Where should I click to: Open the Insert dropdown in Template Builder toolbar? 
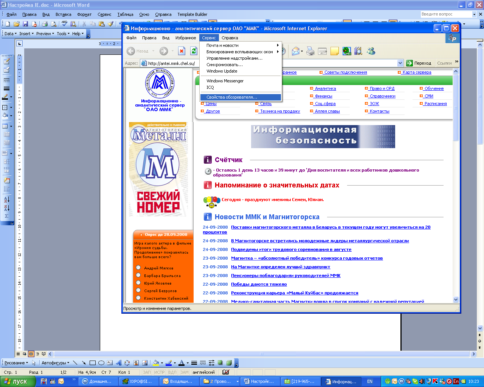(x=26, y=34)
